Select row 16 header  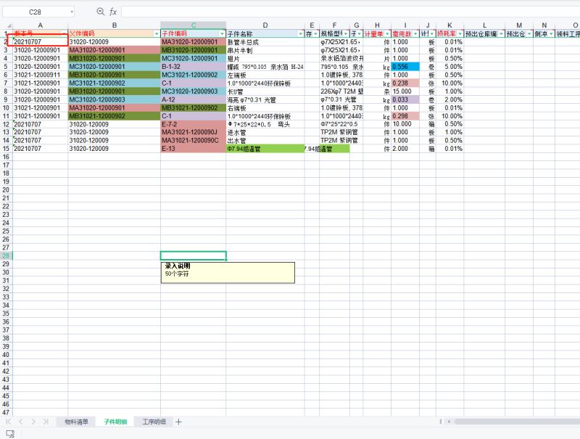click(x=7, y=157)
